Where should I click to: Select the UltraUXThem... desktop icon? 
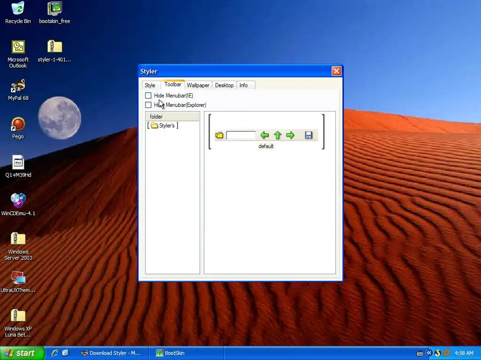[18, 282]
